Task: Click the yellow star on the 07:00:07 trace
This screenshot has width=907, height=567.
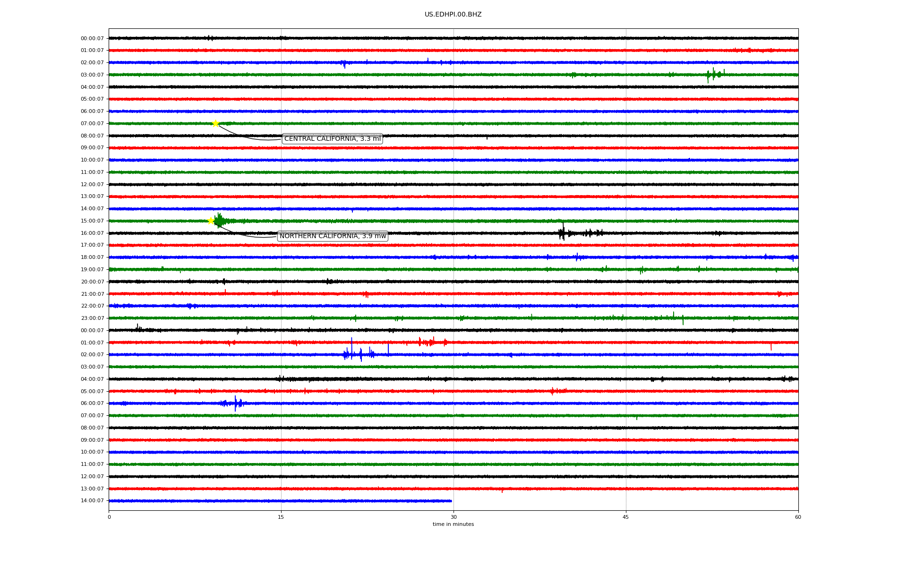Action: [215, 124]
